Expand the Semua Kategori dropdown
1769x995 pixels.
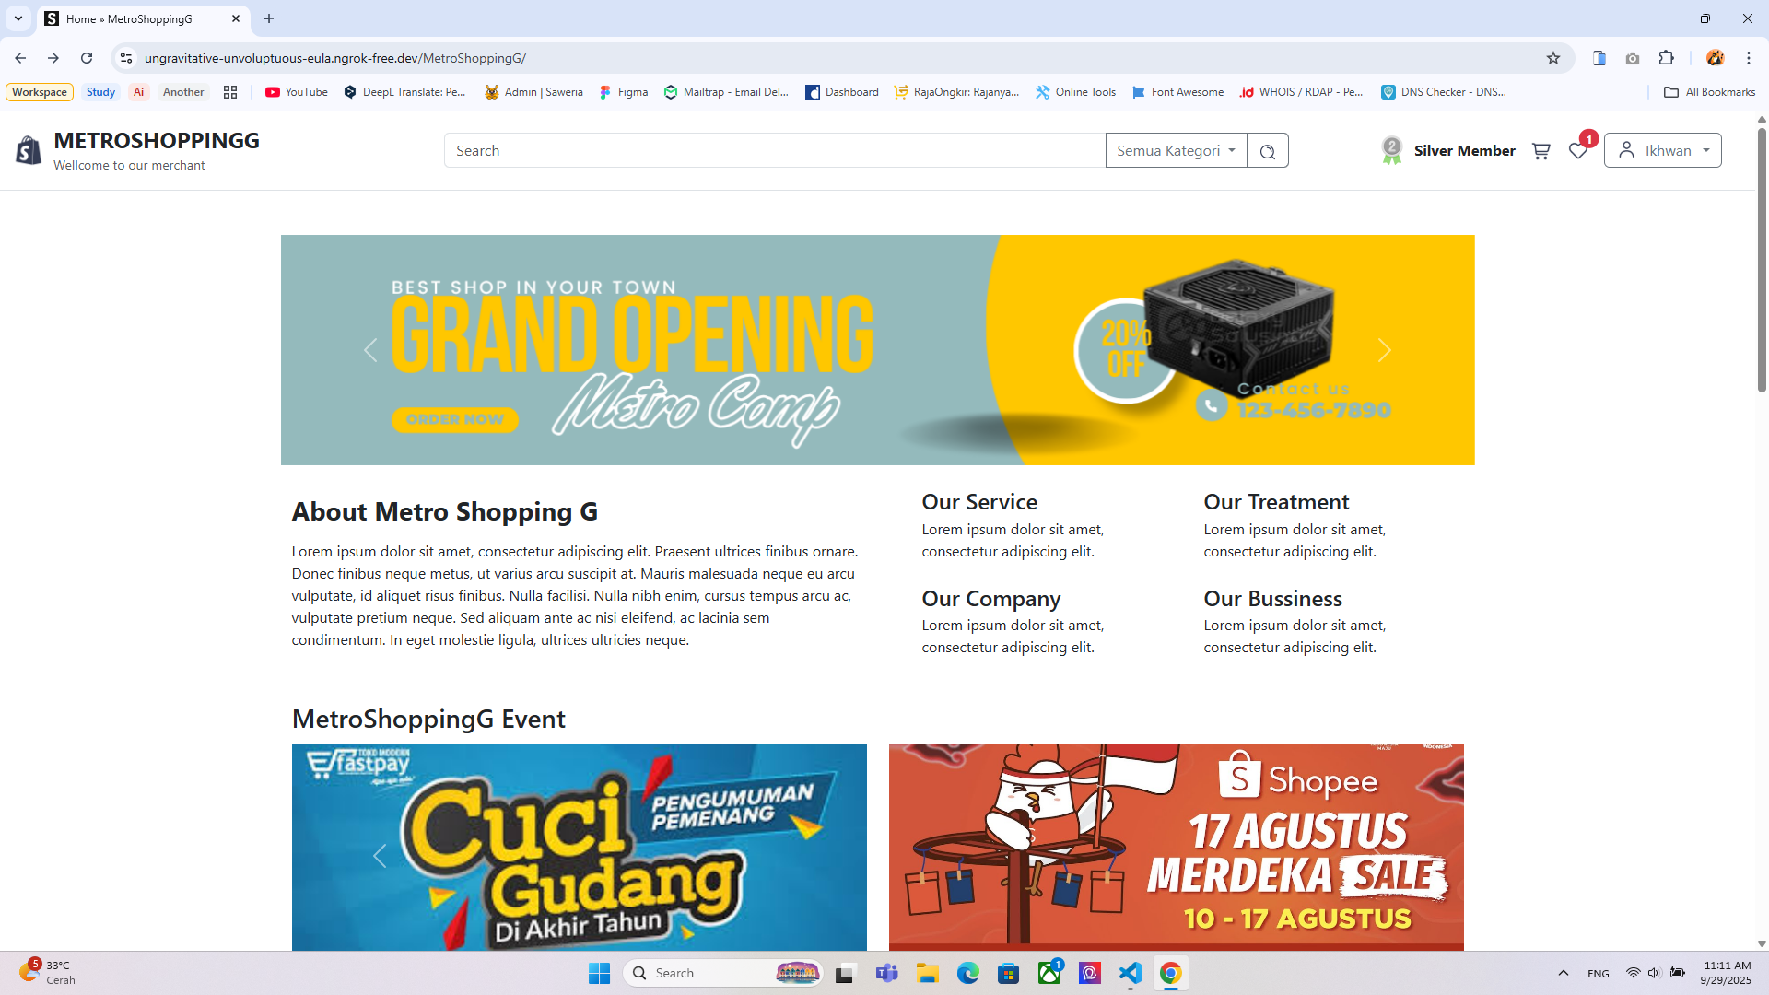[1176, 151]
